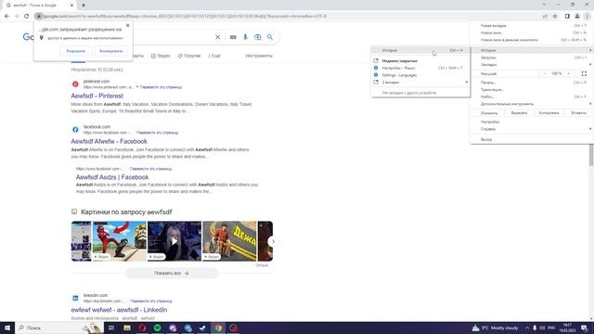Translate the Pinterest result page
Screen dimensions: 594x334
click(x=161, y=87)
